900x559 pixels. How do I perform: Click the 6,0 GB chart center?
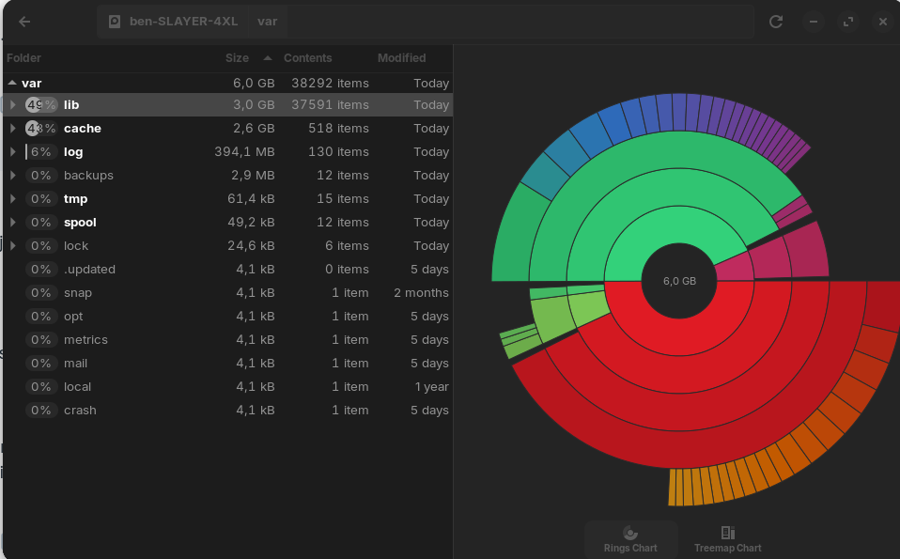coord(679,281)
